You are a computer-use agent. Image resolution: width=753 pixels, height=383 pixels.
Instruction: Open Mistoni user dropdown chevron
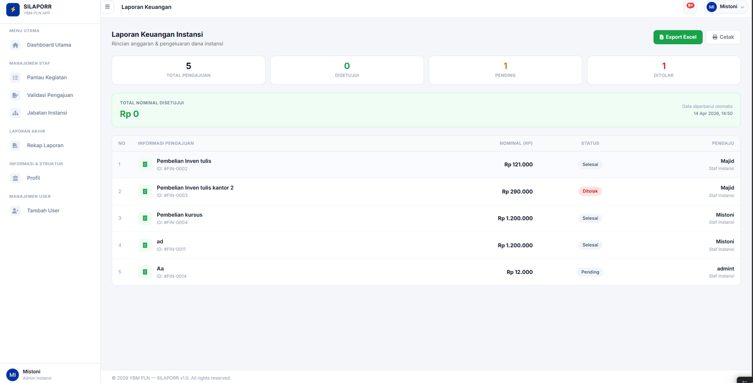742,7
